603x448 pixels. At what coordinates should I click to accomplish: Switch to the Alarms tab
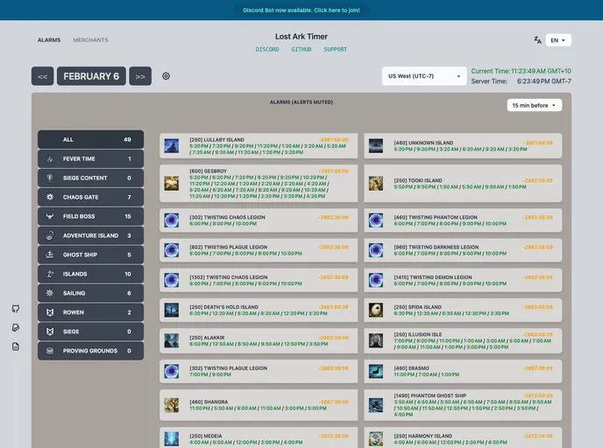pos(49,40)
